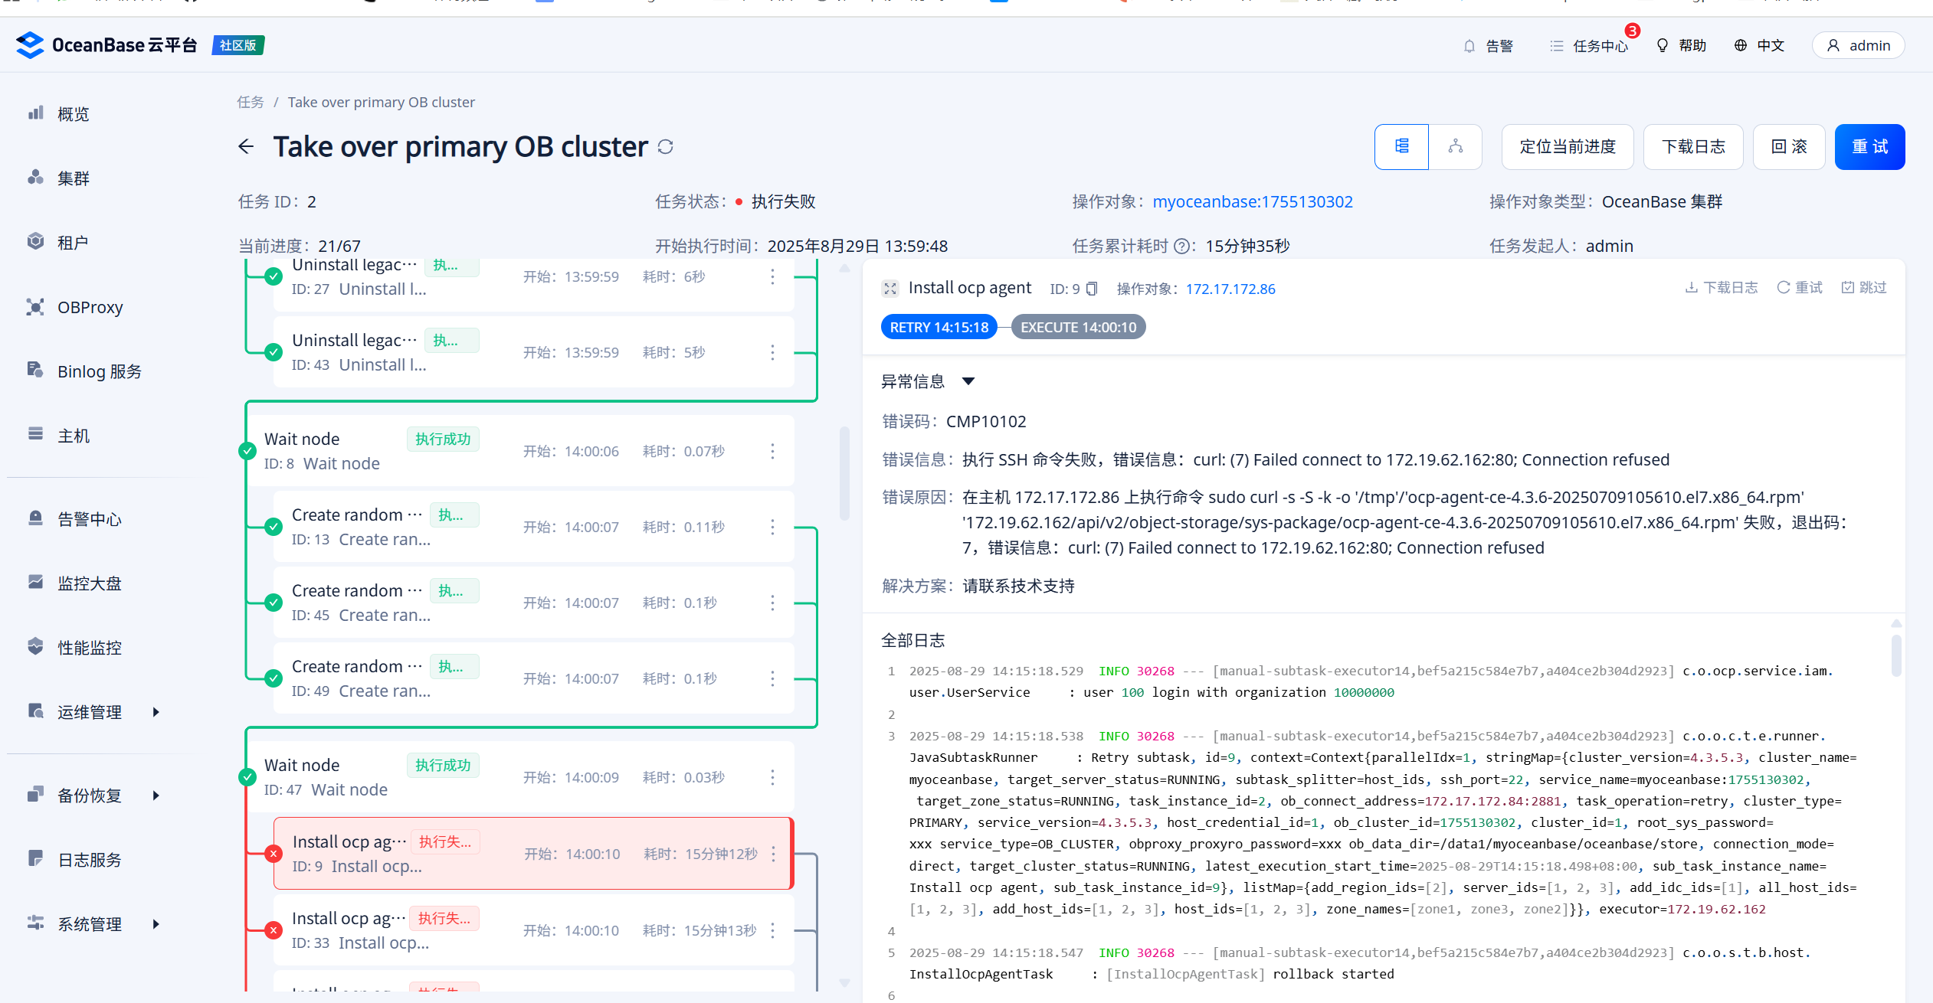Screen dimensions: 1933x1003
Task: Open the 任务中心 task list icon
Action: tap(1556, 46)
